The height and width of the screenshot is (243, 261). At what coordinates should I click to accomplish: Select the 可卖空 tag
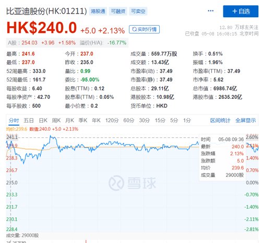(138, 11)
